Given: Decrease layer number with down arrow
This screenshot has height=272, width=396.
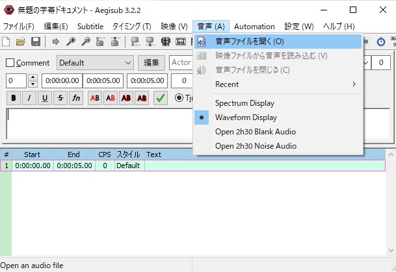Looking at the screenshot, I should (x=33, y=84).
